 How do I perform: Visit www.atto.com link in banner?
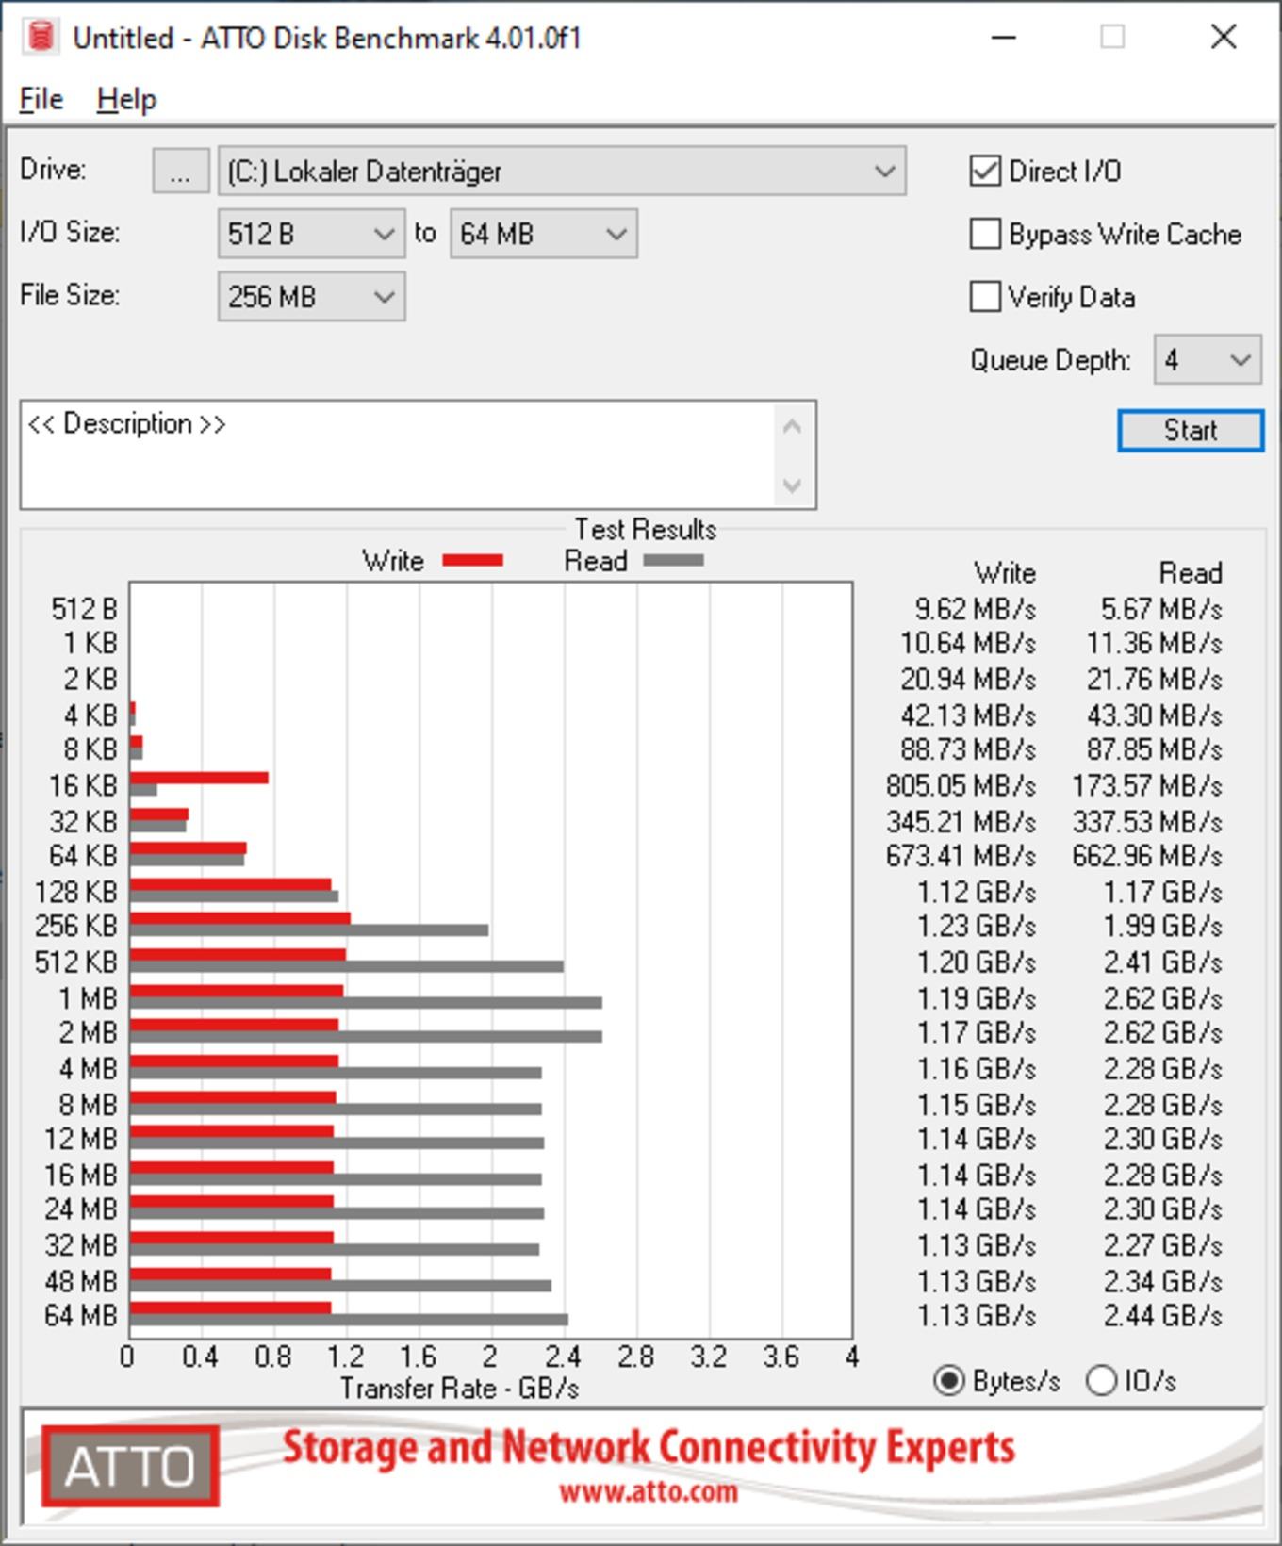(x=649, y=1491)
